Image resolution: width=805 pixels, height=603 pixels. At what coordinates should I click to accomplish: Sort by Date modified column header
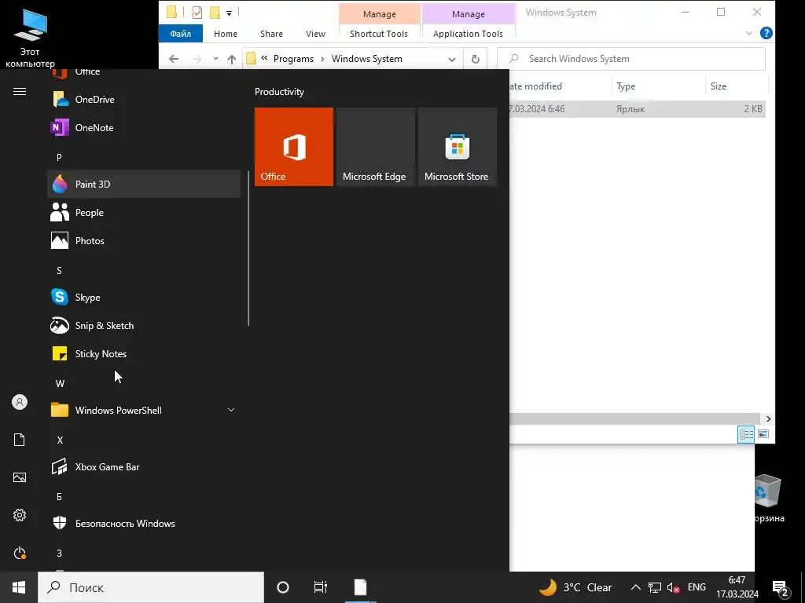(560, 86)
